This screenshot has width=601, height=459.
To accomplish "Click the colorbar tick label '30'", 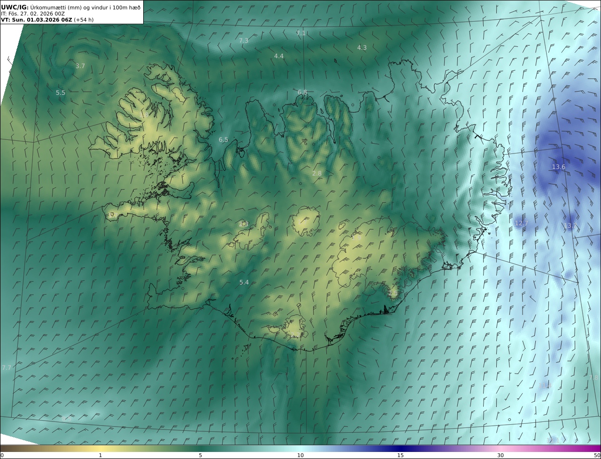I will point(501,455).
